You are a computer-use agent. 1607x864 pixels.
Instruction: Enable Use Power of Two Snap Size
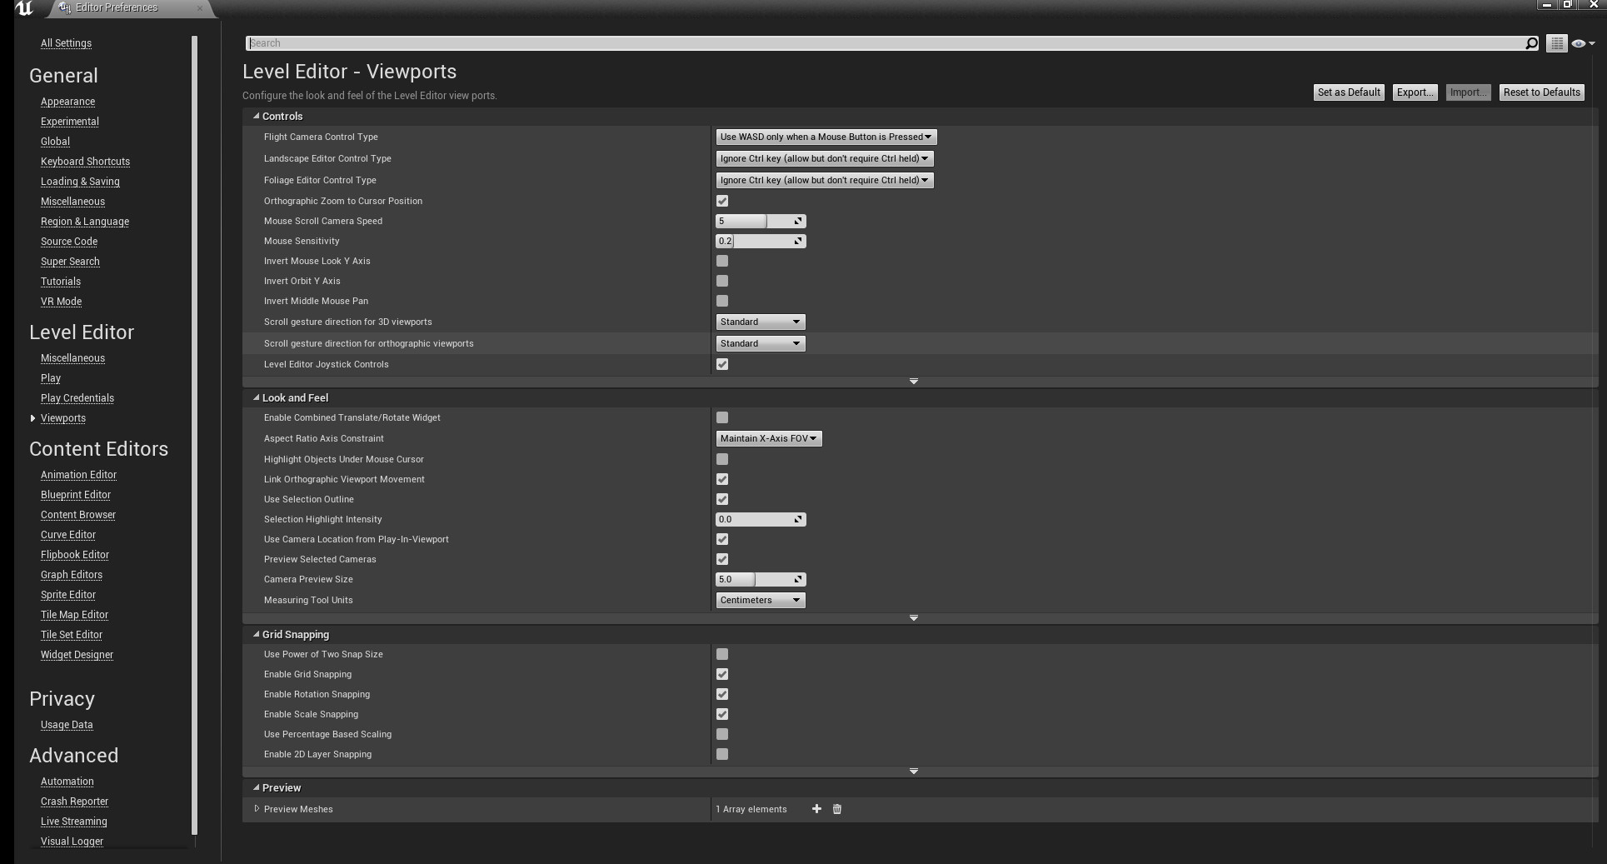[x=722, y=654]
